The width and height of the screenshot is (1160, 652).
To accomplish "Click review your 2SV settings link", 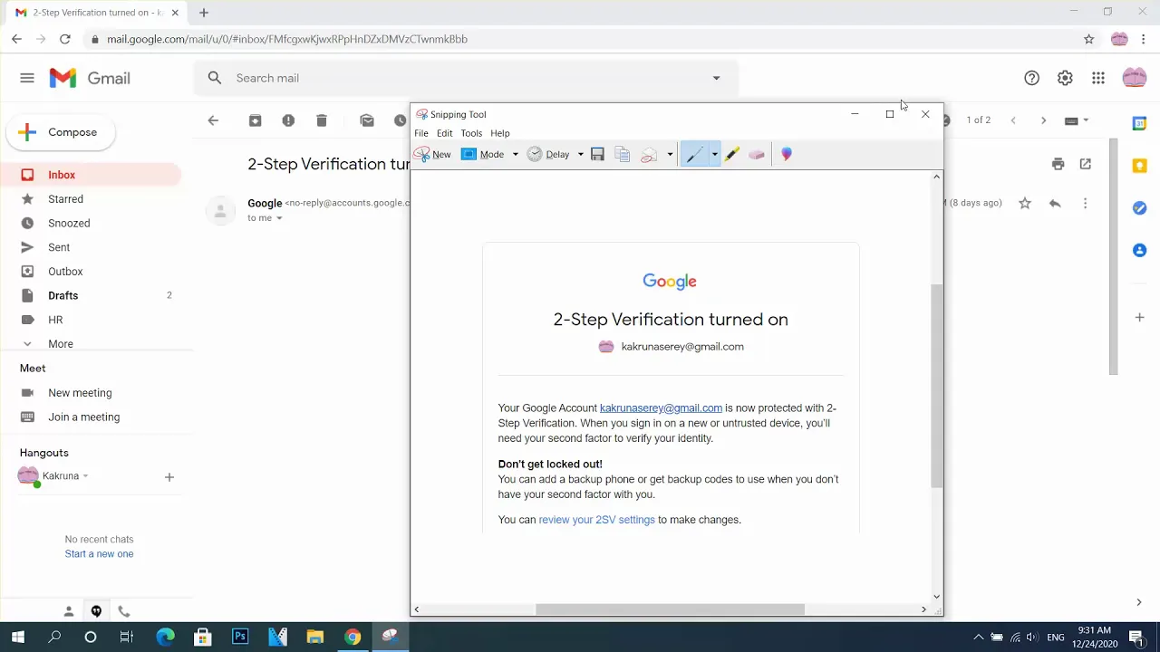I will 596,520.
